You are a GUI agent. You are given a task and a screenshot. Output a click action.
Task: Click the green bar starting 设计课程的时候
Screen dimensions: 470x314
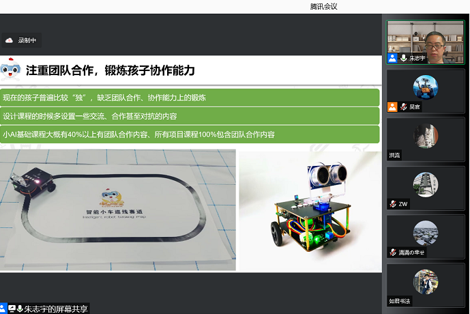coord(190,116)
